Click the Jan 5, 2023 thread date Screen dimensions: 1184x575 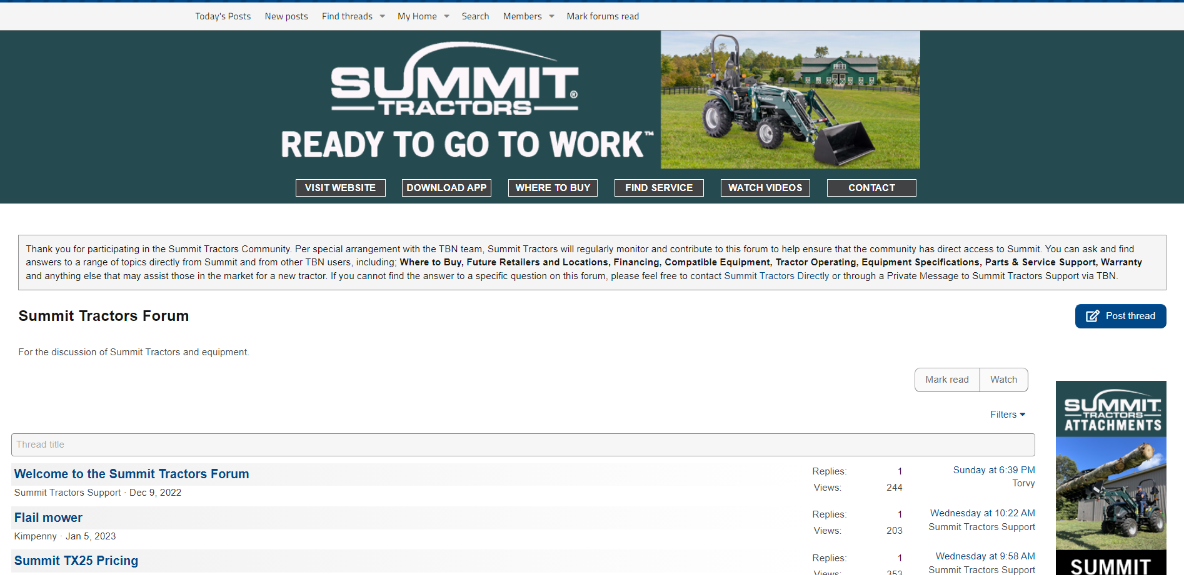click(x=91, y=536)
